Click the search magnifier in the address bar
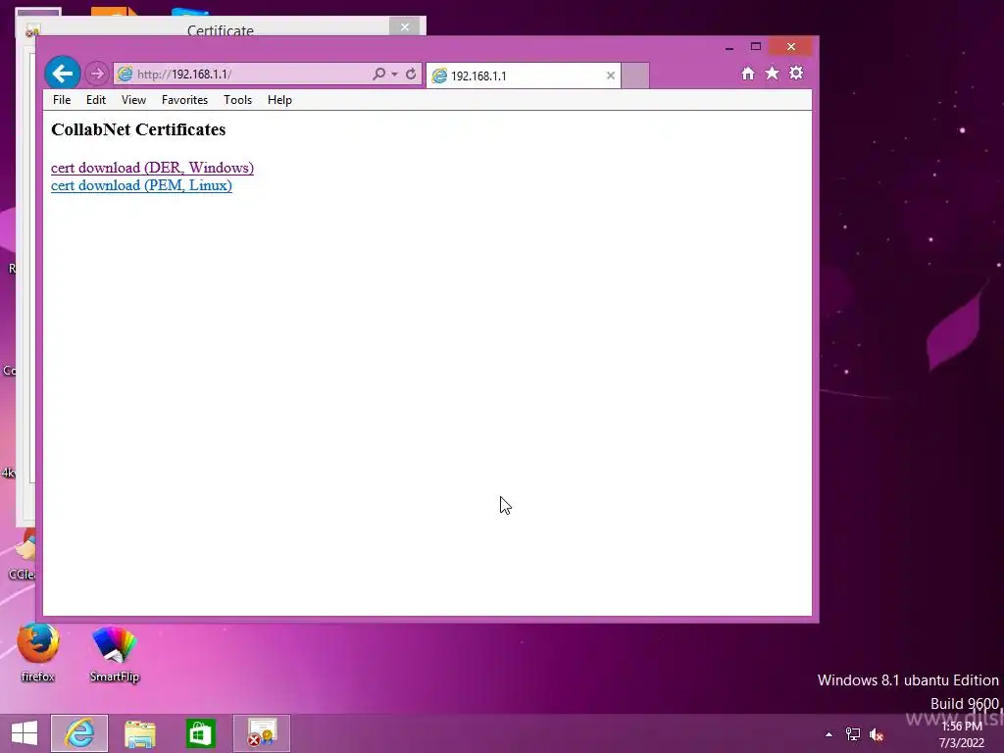 pyautogui.click(x=379, y=74)
